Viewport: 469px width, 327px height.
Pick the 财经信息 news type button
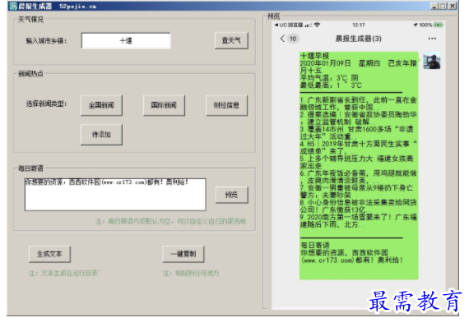pos(226,105)
